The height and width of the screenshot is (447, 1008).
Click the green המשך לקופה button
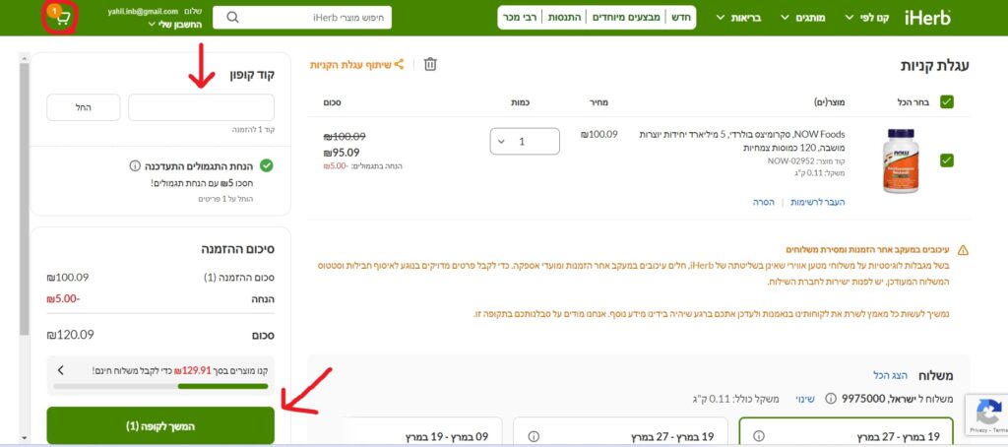coord(160,426)
